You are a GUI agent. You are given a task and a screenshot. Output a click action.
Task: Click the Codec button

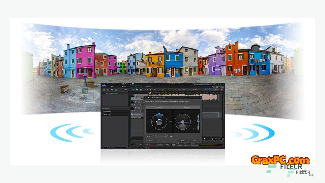click(159, 145)
